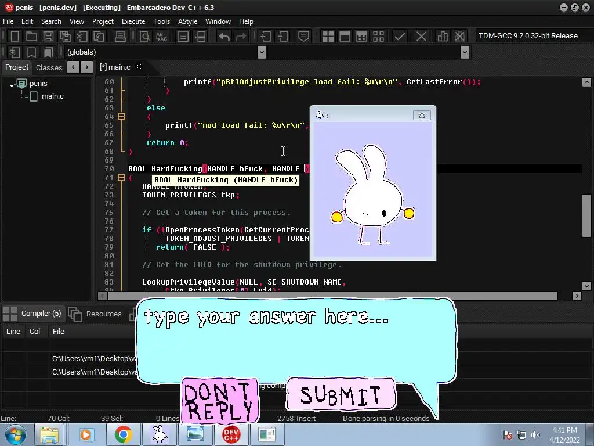Open Windows Start orb
Image resolution: width=594 pixels, height=446 pixels.
(16, 434)
